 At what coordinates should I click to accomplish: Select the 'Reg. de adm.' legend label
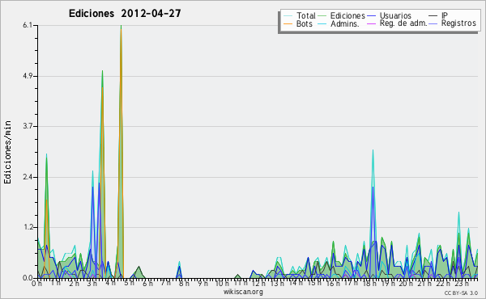403,23
